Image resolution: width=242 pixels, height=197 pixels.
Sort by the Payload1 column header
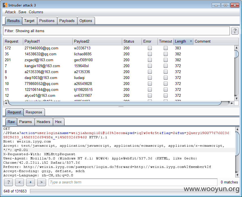[48, 41]
